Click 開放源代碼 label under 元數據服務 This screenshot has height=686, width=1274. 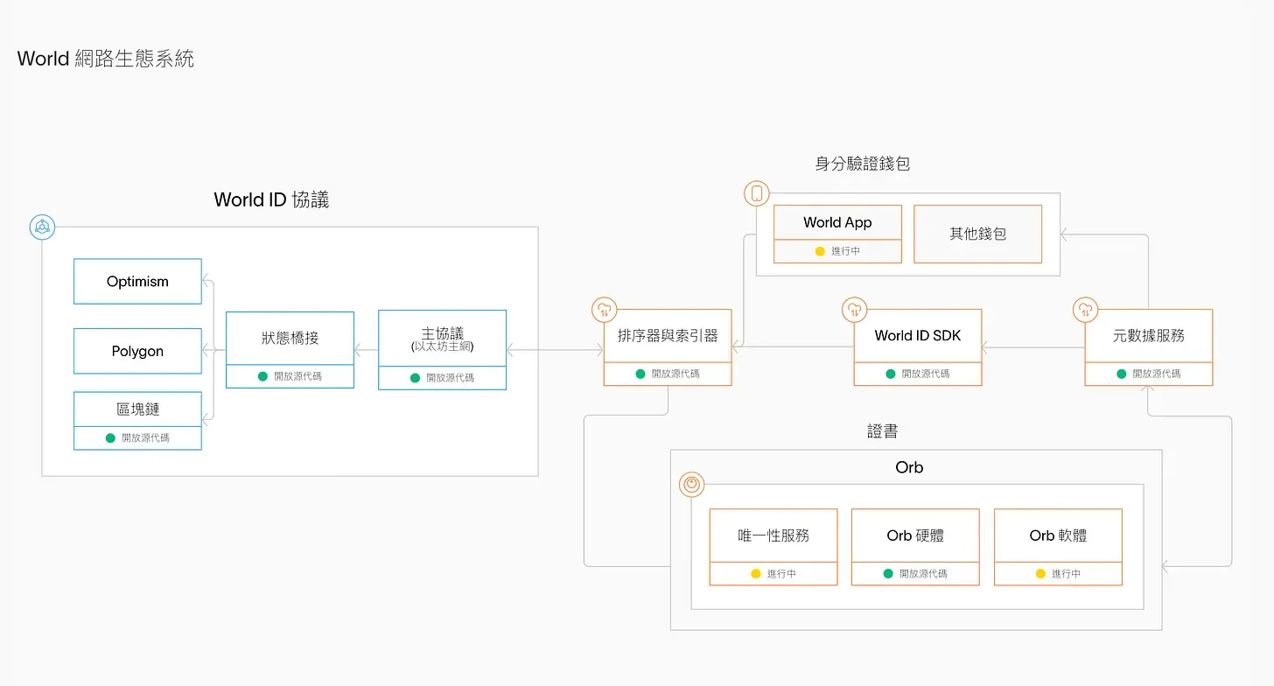point(1157,374)
